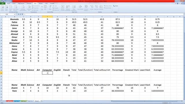Open What-If Analysis dropdown
Screen dimensions: 185x104
tap(86, 8)
